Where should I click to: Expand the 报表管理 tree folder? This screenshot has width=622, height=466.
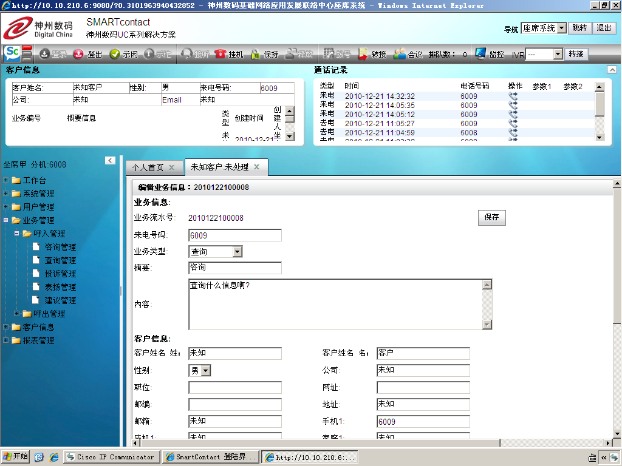[6, 340]
